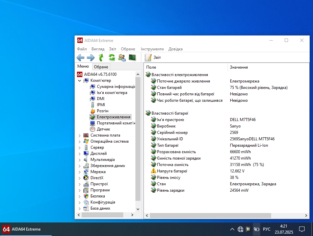Screen dimensions: 313x236
Task: Click the Звіт report toolbar button
Action: click(x=153, y=57)
